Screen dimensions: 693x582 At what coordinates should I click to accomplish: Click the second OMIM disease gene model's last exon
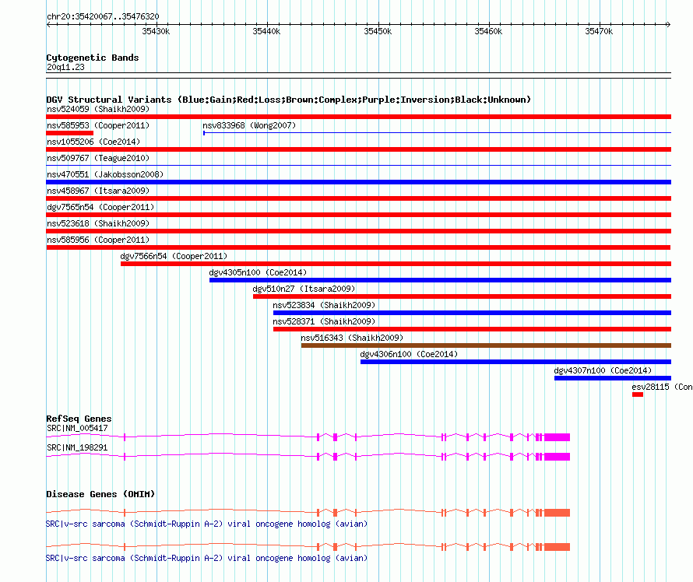click(x=557, y=547)
